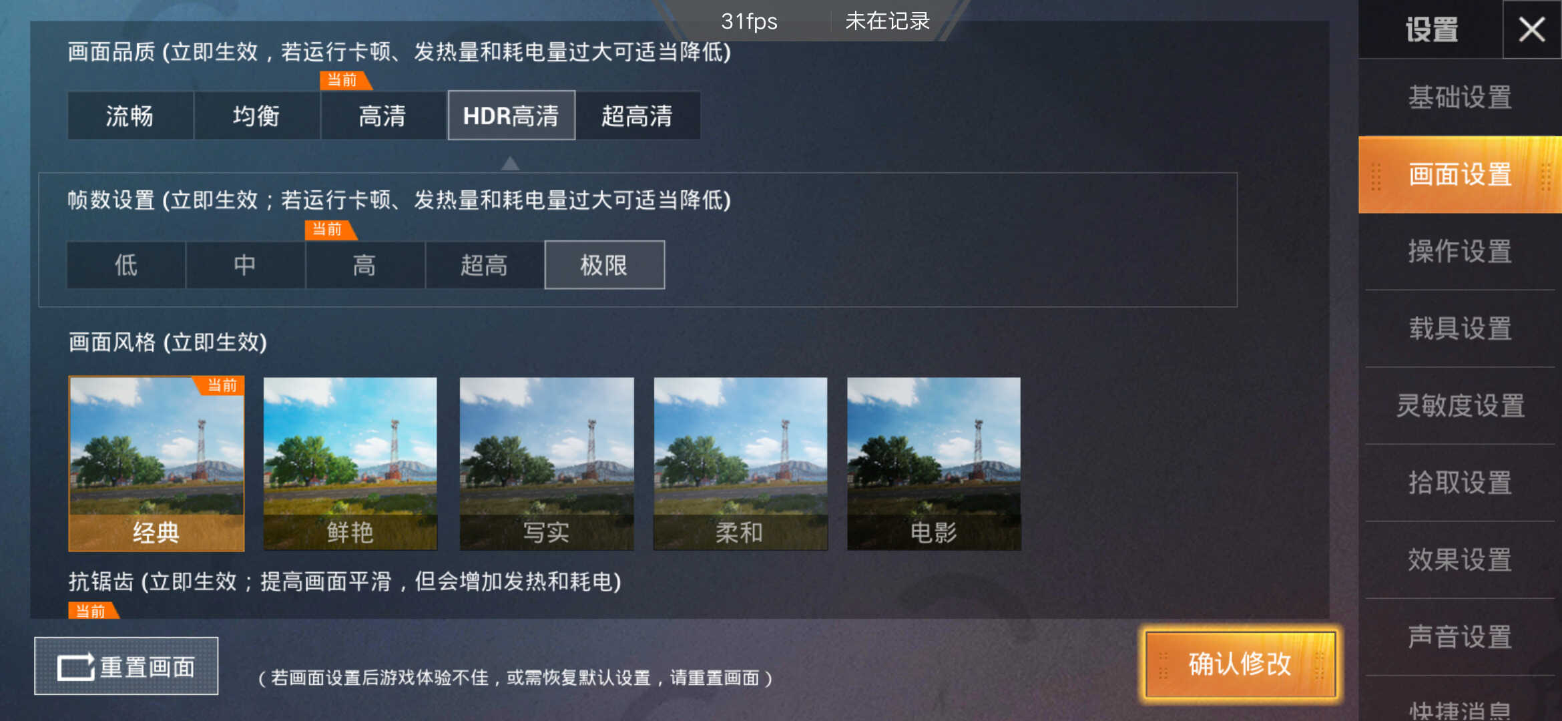
Task: Switch to 操作设置 tab
Action: click(1460, 252)
